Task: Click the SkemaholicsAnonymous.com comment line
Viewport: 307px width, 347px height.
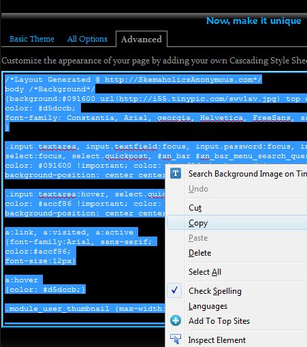Action: (133, 80)
